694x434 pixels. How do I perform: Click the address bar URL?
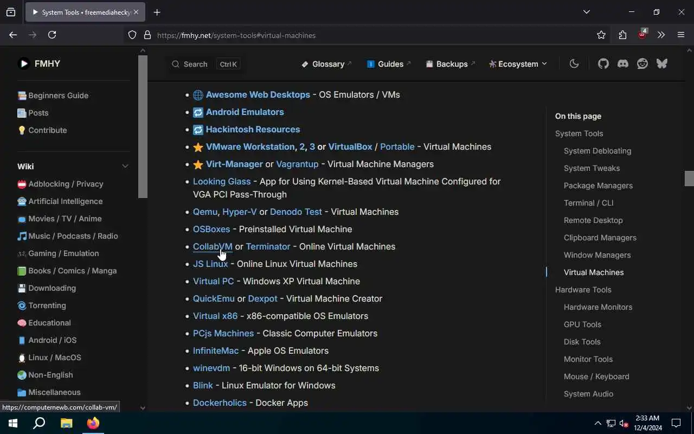pyautogui.click(x=236, y=35)
